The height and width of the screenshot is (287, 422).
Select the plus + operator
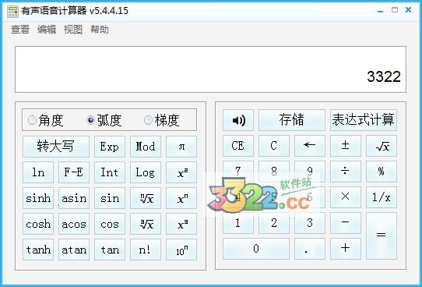[x=345, y=249]
